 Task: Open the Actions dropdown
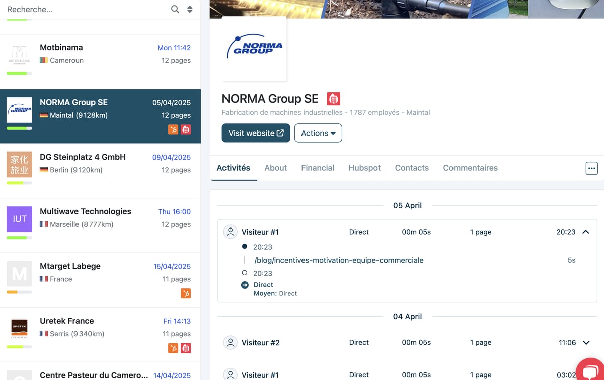pos(318,133)
